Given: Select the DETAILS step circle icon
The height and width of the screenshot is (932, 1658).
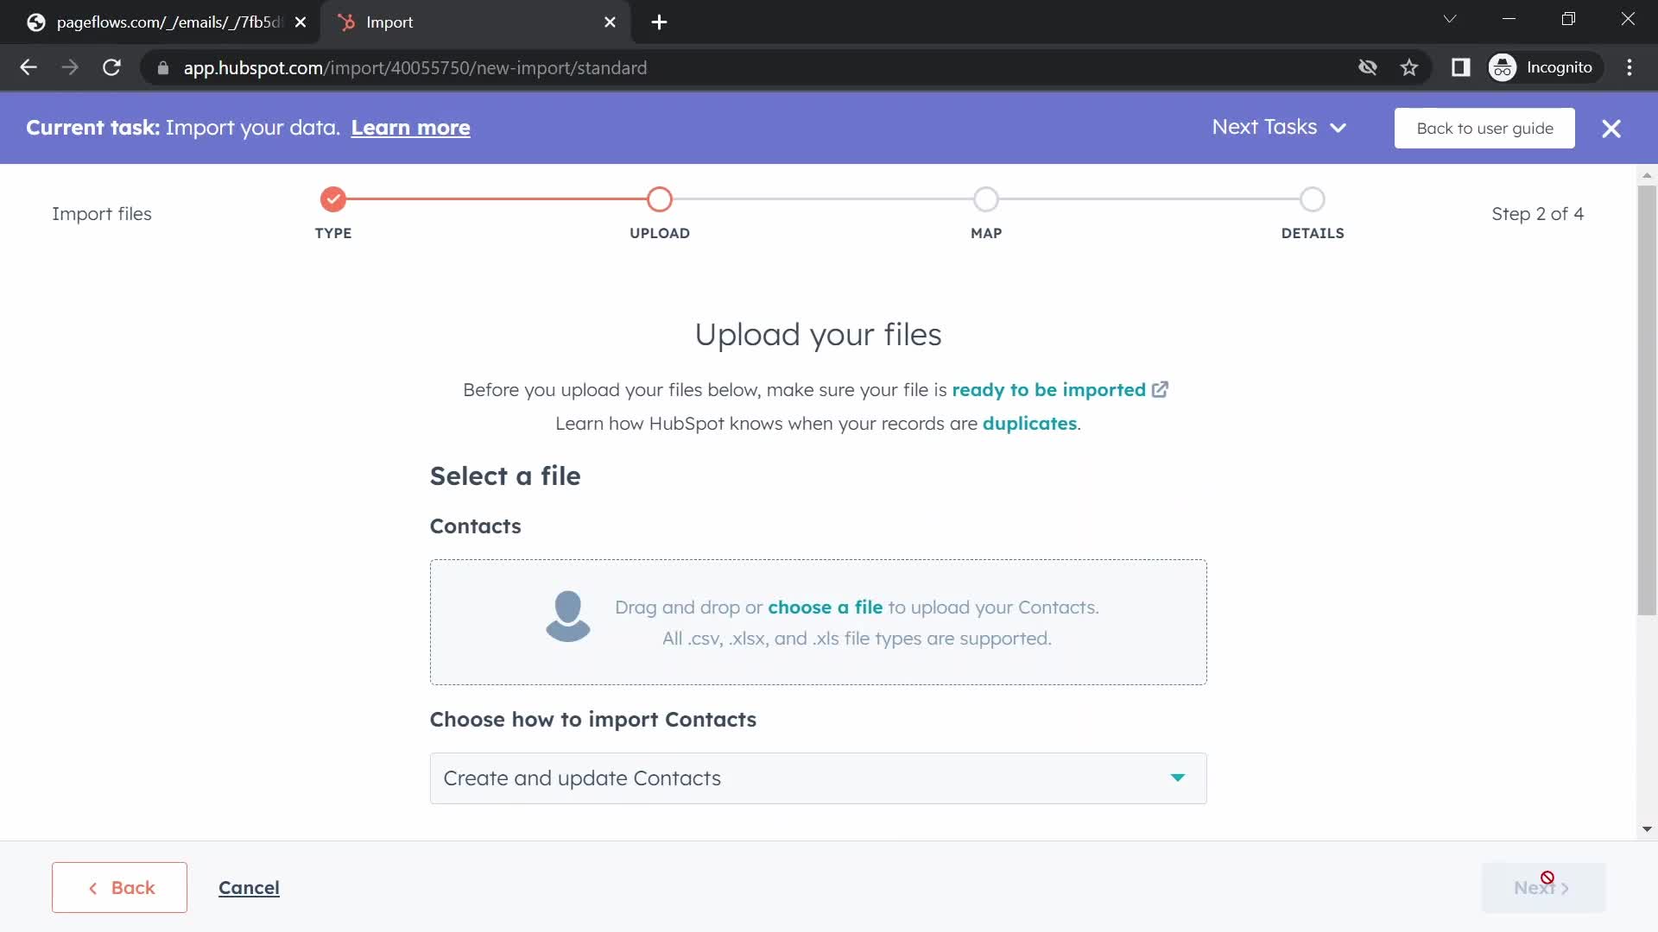Looking at the screenshot, I should coord(1313,199).
